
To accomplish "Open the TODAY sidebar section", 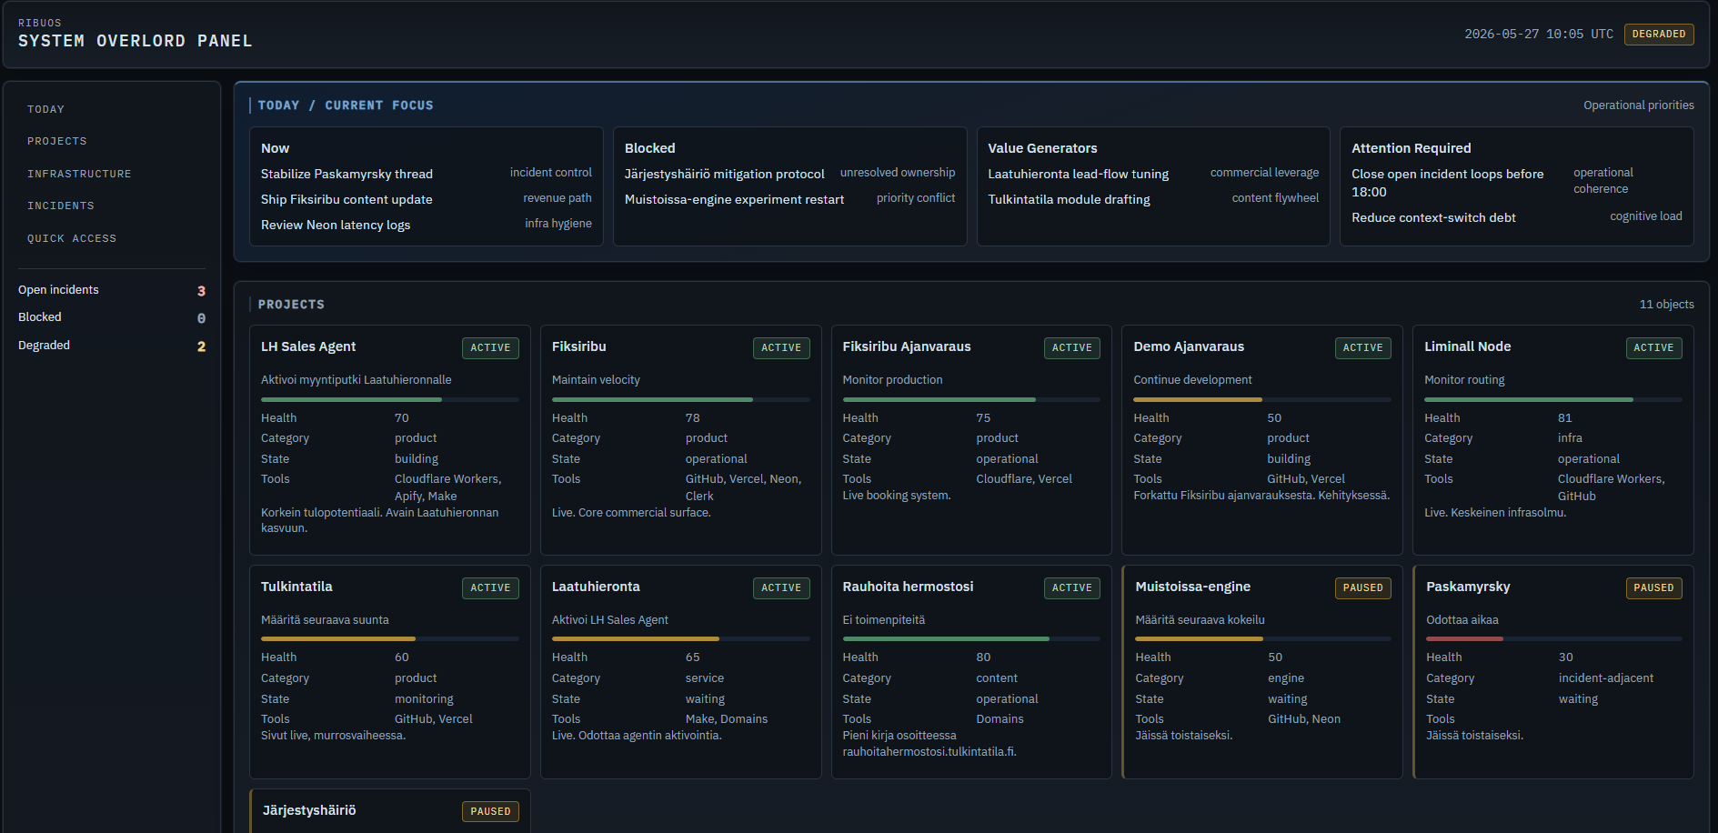I will [45, 109].
